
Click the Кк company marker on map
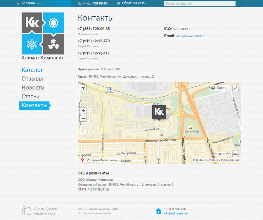tap(159, 112)
